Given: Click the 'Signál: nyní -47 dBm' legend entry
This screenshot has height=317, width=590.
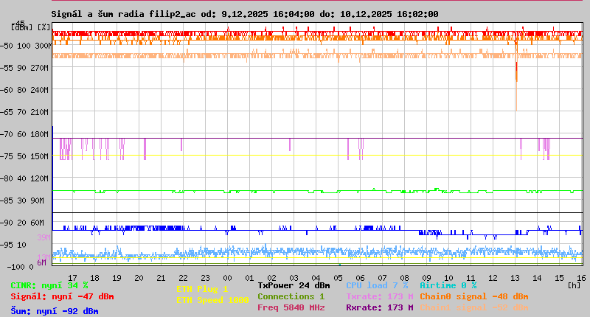Looking at the screenshot, I should click(x=62, y=296).
